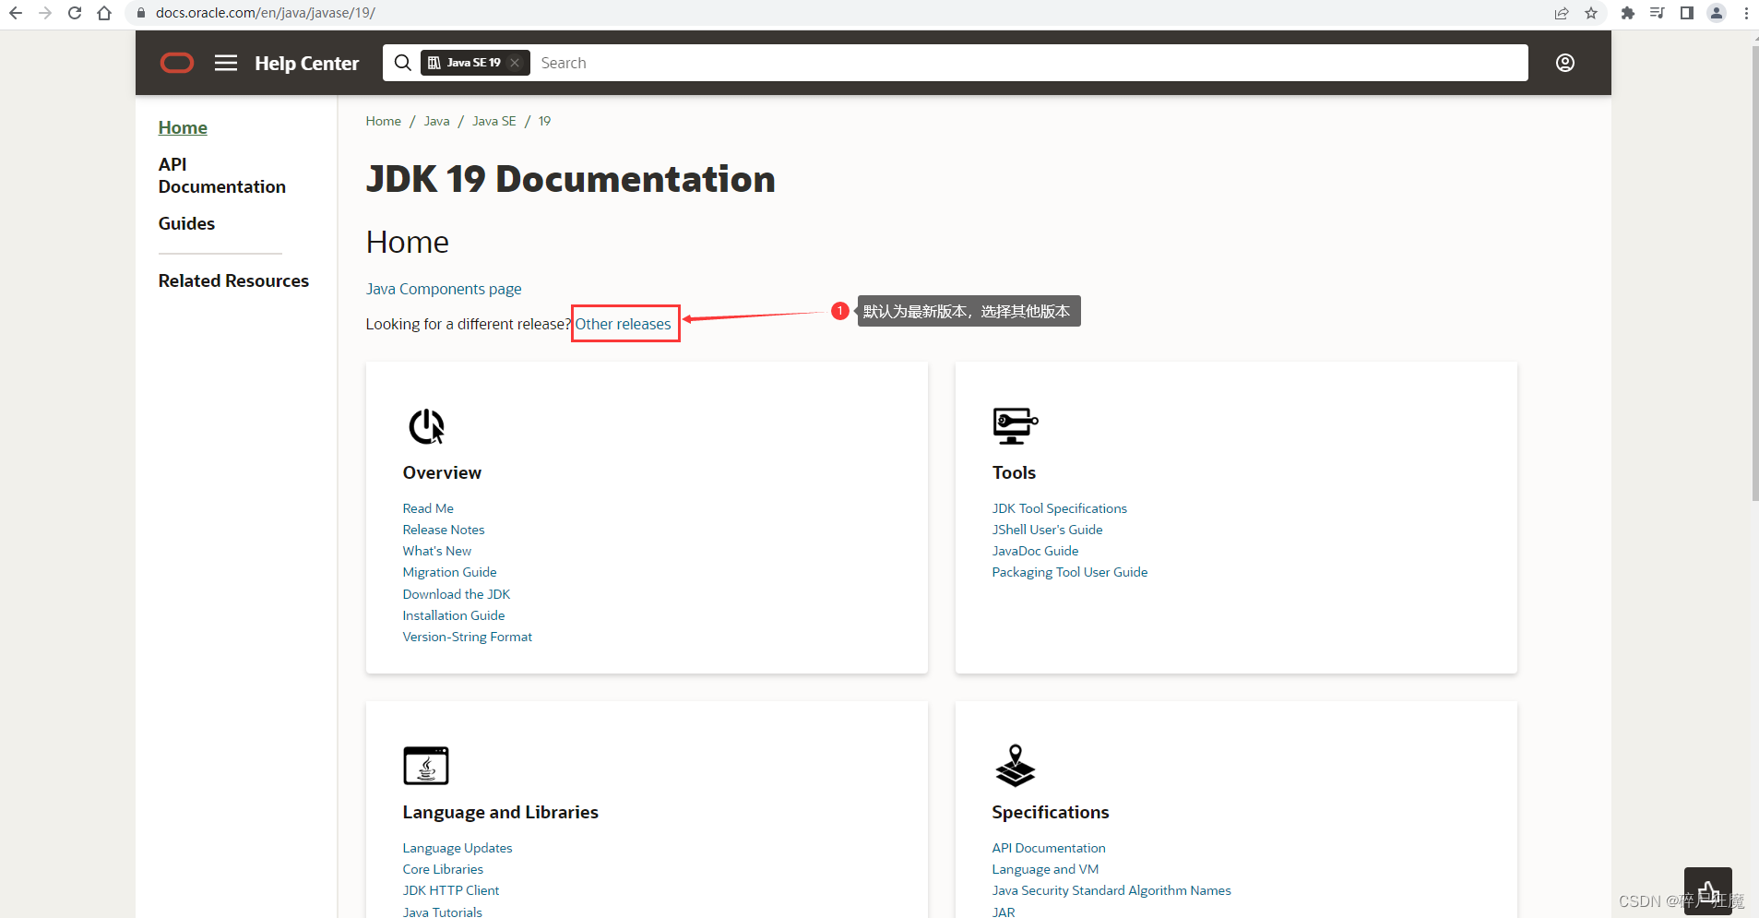Image resolution: width=1759 pixels, height=918 pixels.
Task: Open Version-String Format link
Action: click(x=468, y=637)
